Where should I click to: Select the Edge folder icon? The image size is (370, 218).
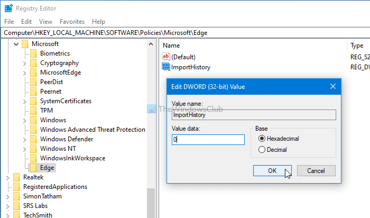click(x=33, y=168)
